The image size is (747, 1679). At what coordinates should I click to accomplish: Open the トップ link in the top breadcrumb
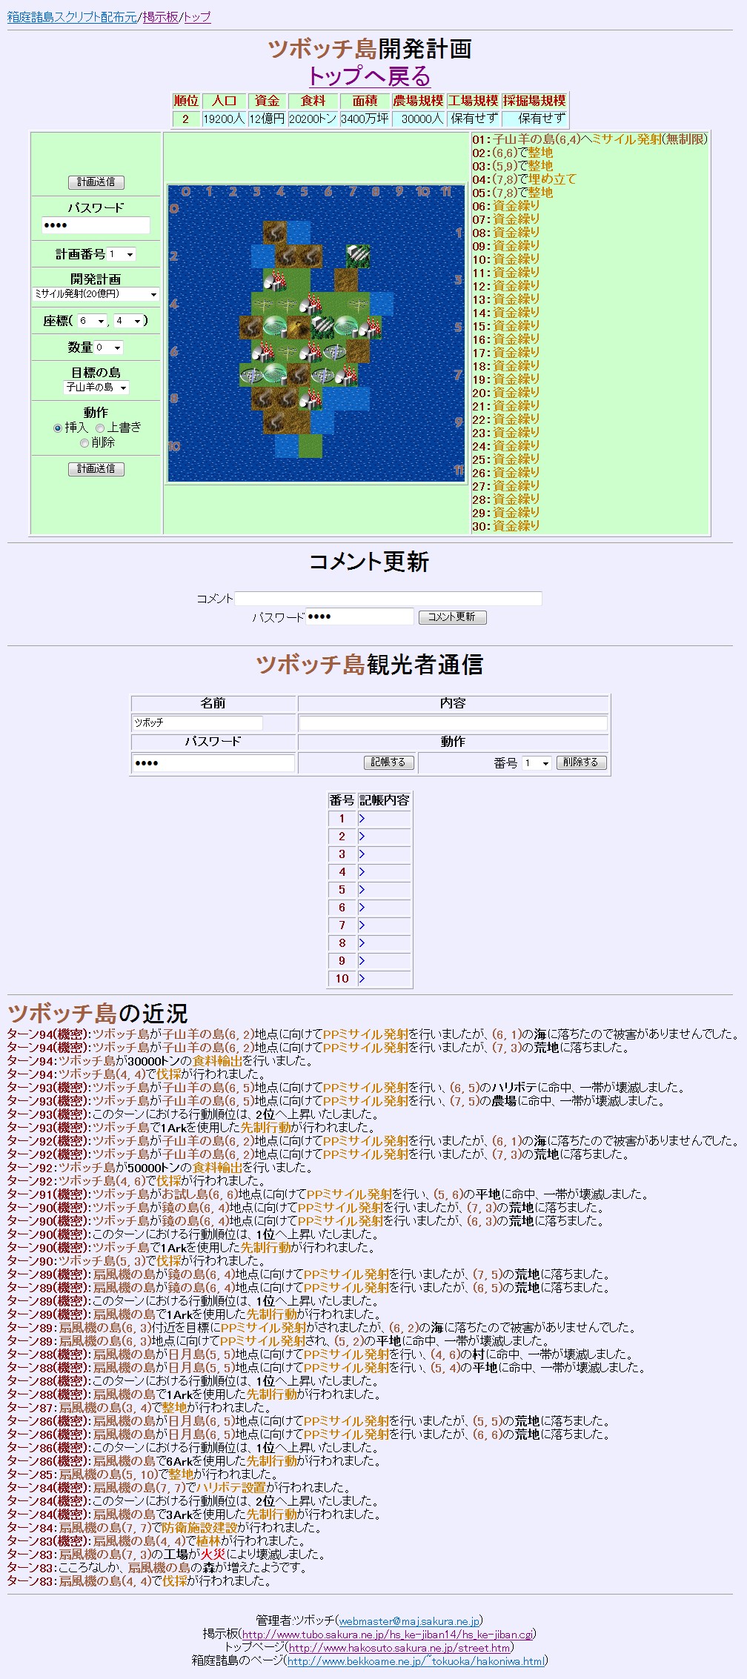(196, 17)
